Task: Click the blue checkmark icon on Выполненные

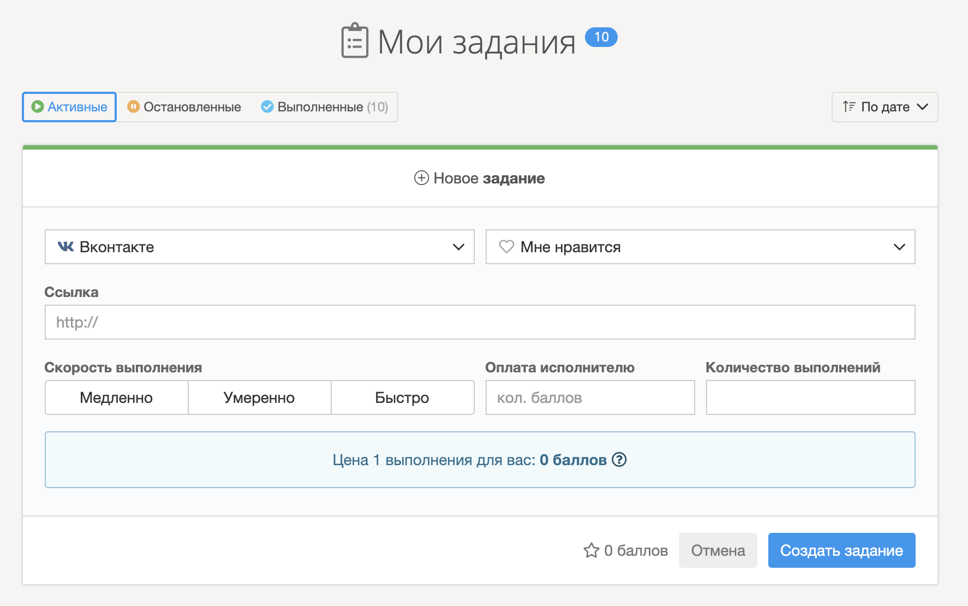Action: point(267,106)
